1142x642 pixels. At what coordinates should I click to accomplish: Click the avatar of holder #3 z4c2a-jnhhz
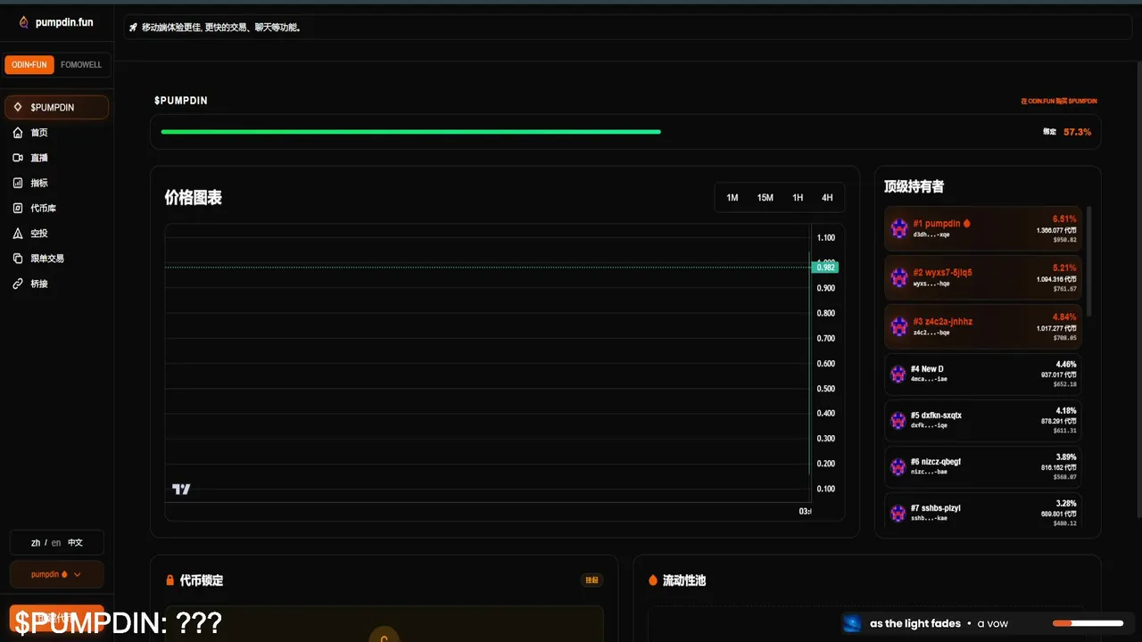[899, 326]
